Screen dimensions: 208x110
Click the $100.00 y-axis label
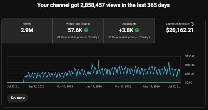(x=190, y=65)
